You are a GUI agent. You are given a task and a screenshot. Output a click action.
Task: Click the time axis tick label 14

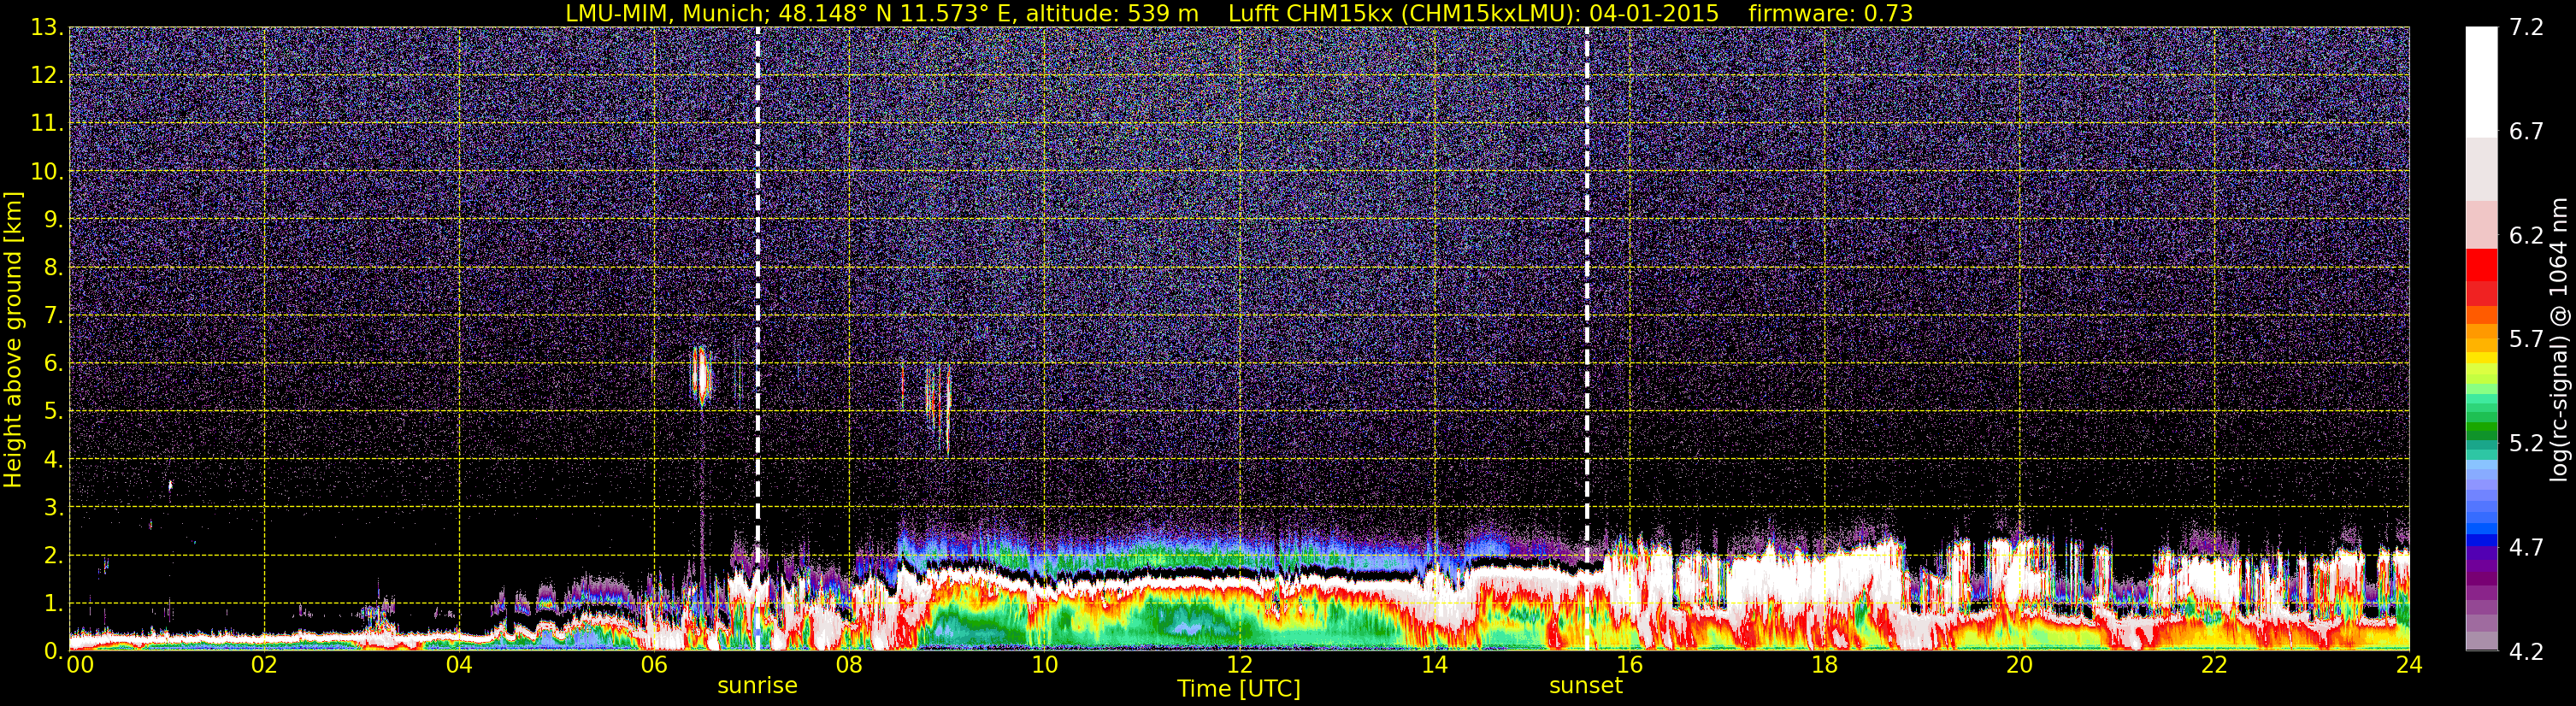coord(1434,665)
